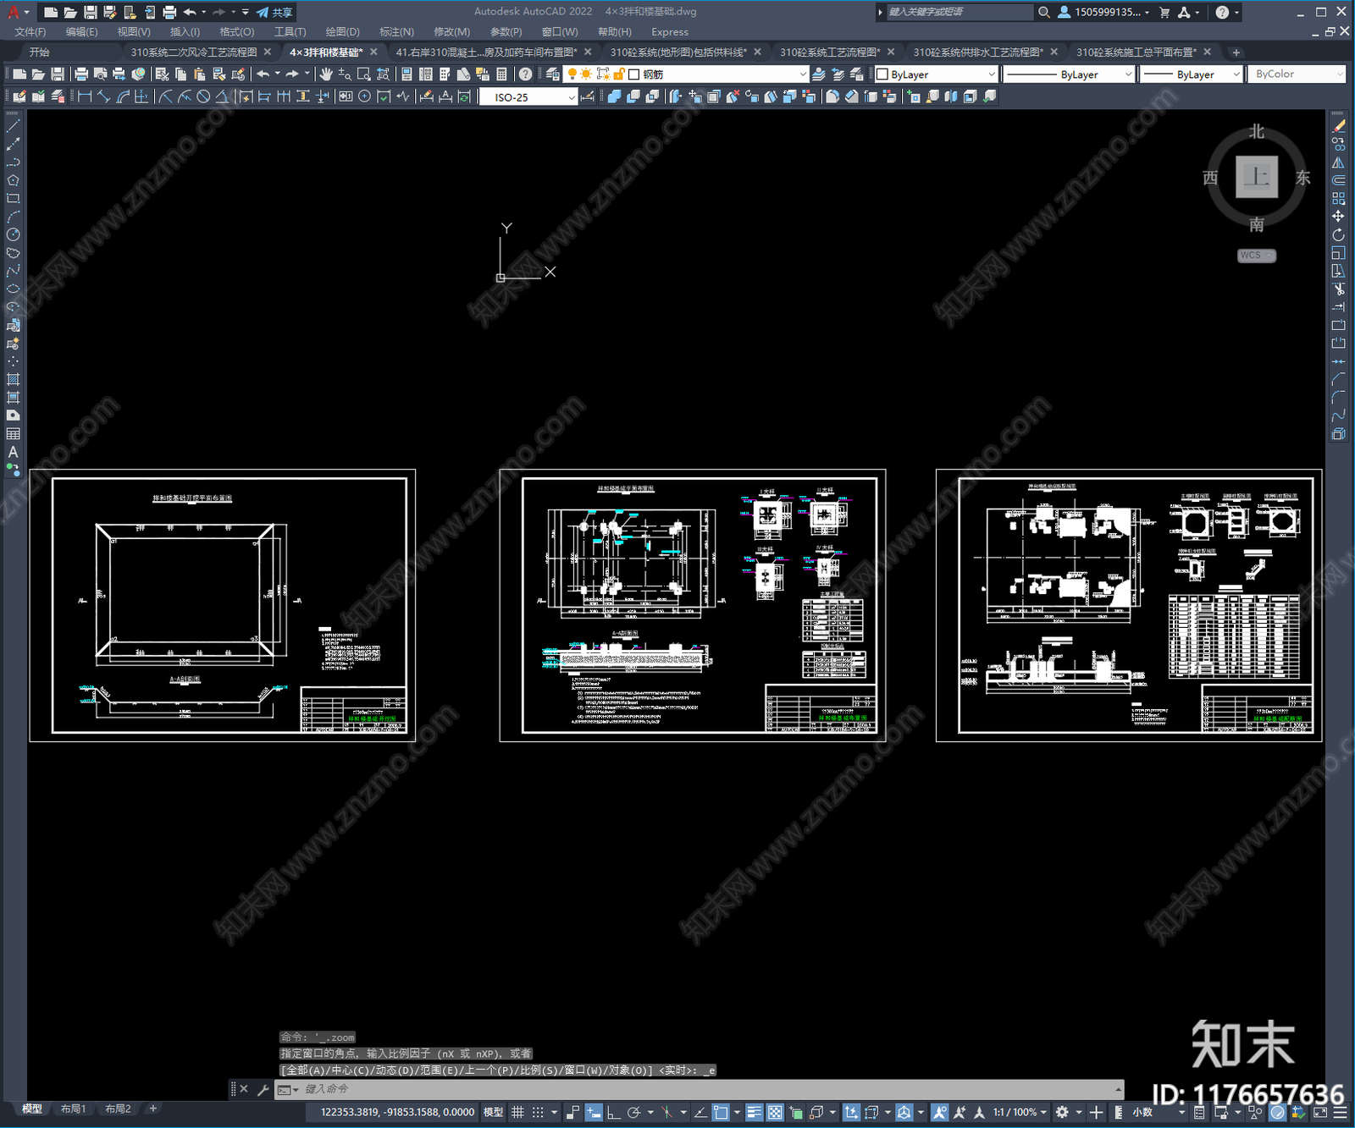Screen dimensions: 1355x1128
Task: Click the Plot (print) icon in Quick Access toolbar
Action: pyautogui.click(x=169, y=12)
